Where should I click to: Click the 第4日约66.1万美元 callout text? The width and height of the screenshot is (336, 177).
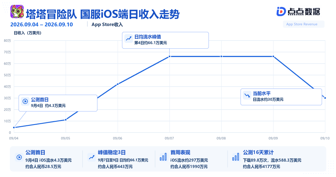tap(151, 43)
